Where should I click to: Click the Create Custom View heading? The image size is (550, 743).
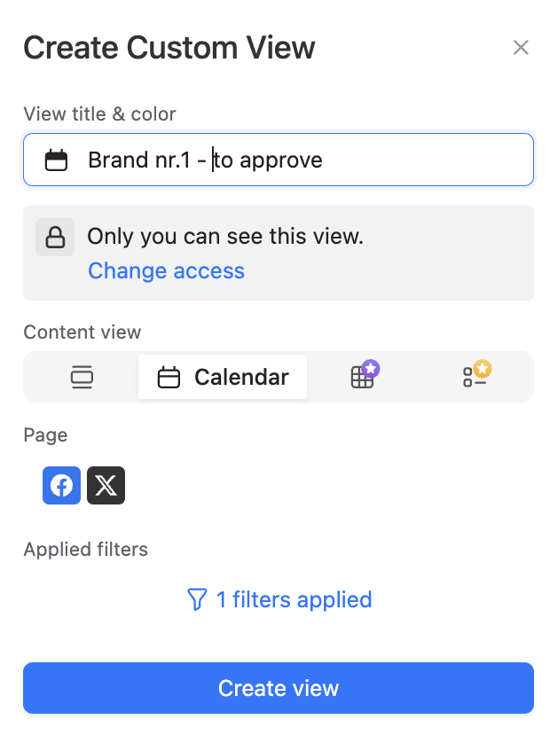point(169,48)
